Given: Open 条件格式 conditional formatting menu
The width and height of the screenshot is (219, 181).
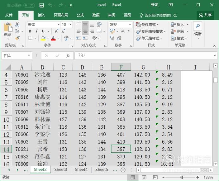Looking at the screenshot, I should 147,24.
